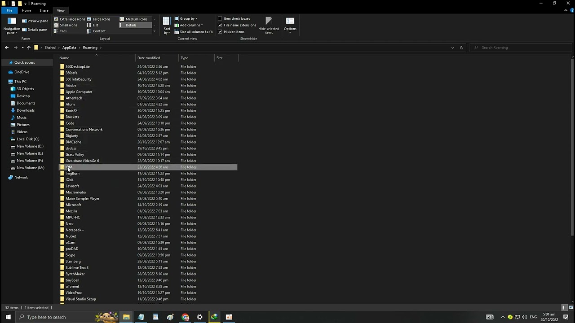
Task: Open Chrome from the taskbar
Action: tap(186, 317)
